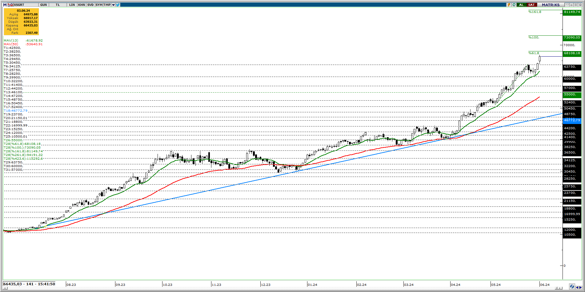Toggle the SVD option in toolbar
Viewport: 585px width, 292px height.
(90, 5)
